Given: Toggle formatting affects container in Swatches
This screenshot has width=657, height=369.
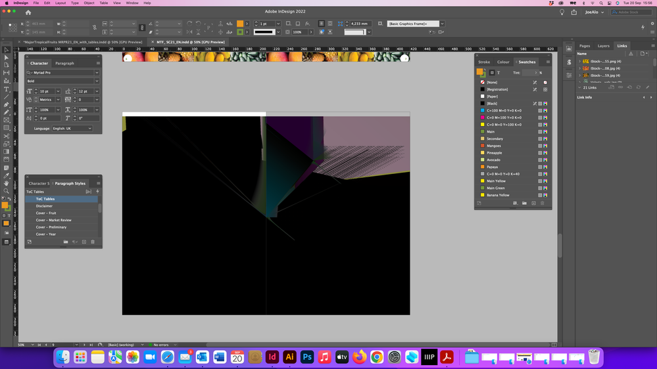Looking at the screenshot, I should [x=491, y=73].
